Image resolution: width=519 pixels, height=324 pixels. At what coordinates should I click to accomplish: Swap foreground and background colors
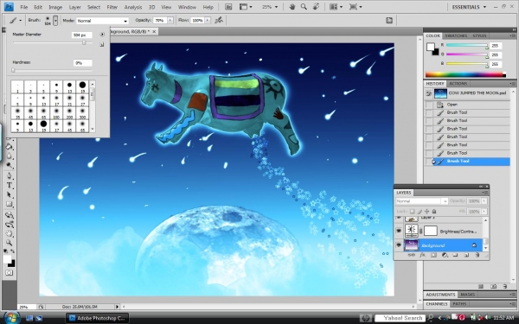pos(13,251)
